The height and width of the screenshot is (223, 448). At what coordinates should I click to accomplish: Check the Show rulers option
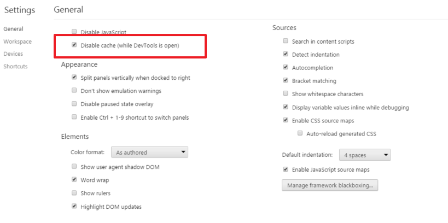click(74, 193)
